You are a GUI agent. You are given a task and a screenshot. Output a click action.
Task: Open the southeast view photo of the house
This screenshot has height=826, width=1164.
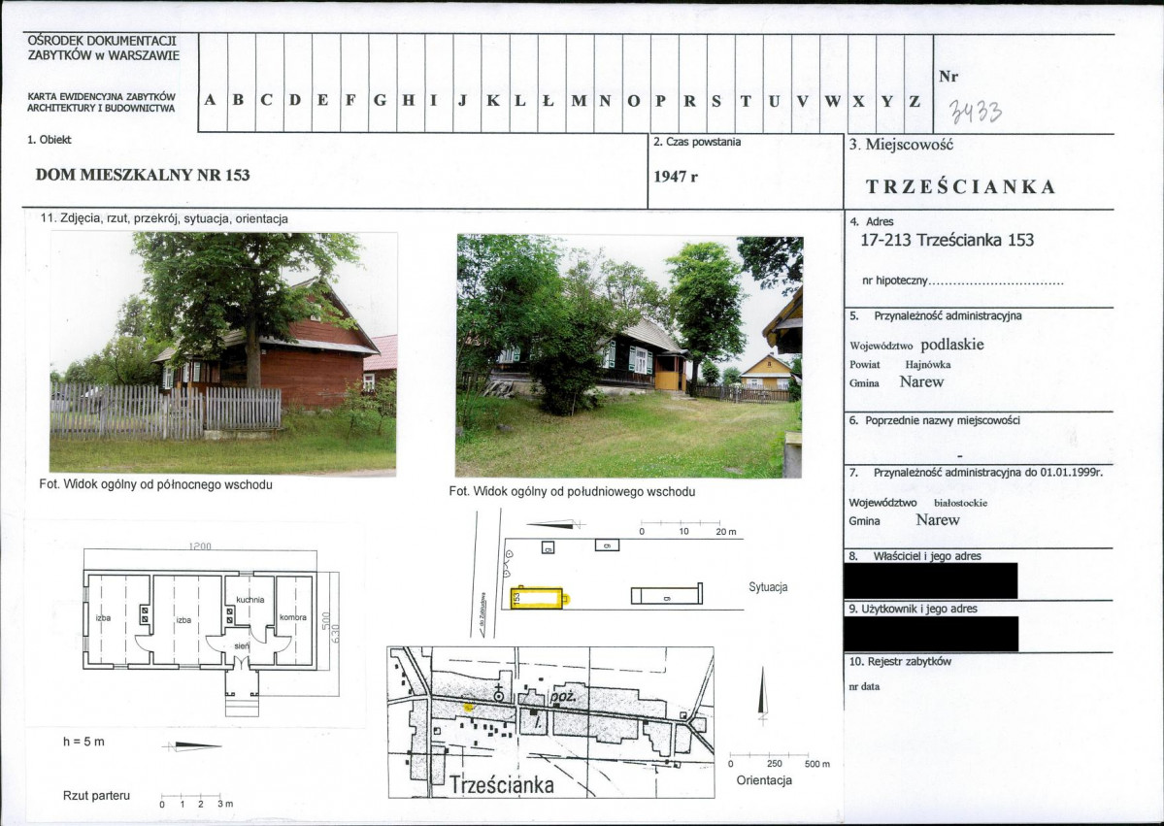[629, 355]
